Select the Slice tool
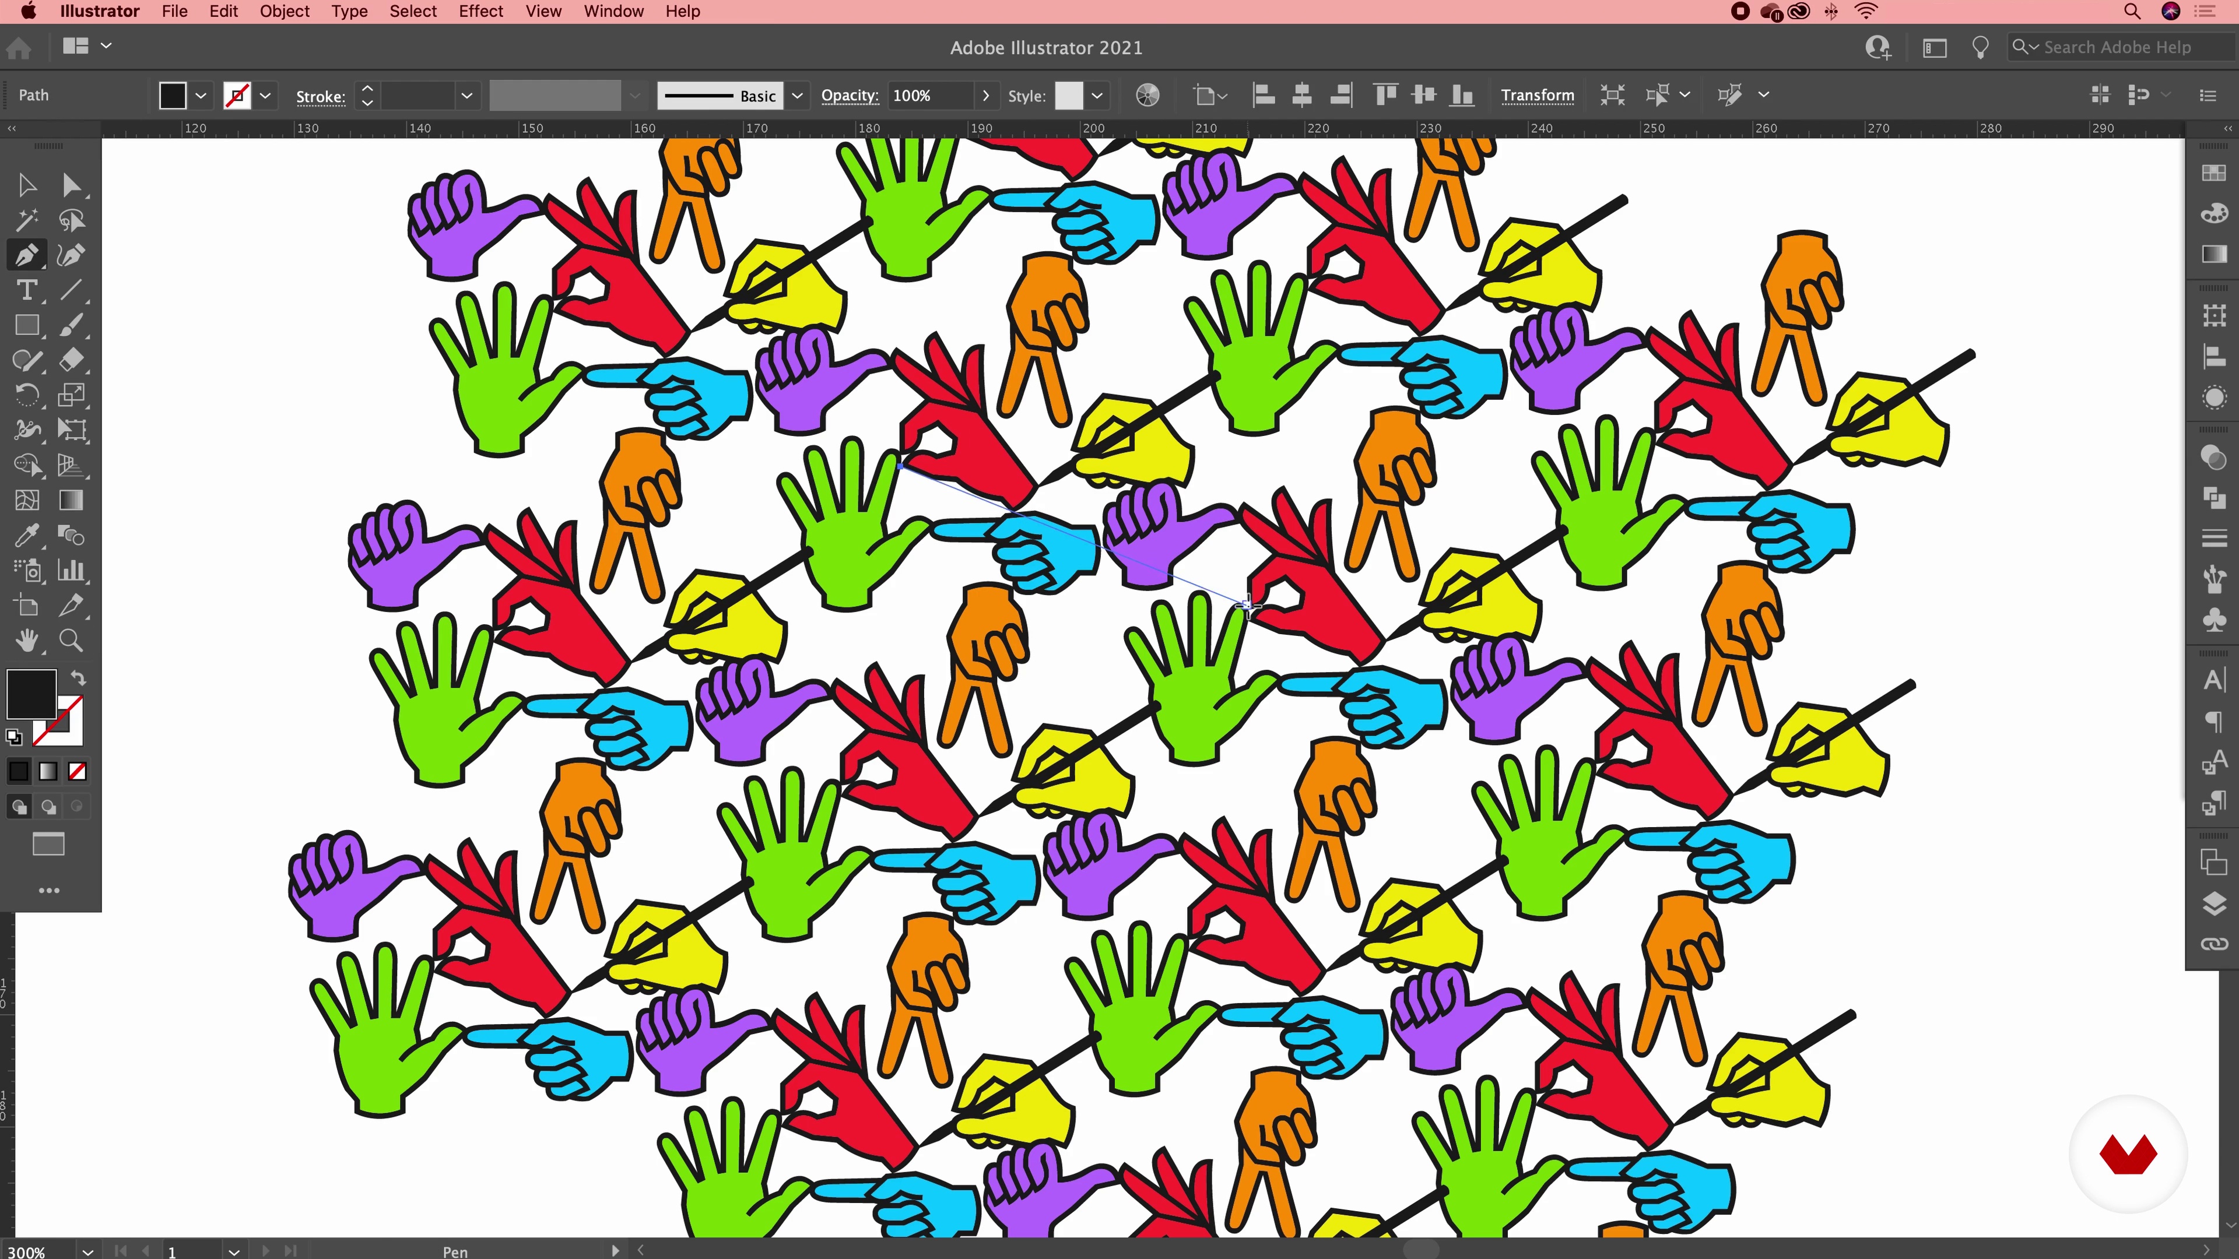Image resolution: width=2239 pixels, height=1259 pixels. pyautogui.click(x=71, y=606)
